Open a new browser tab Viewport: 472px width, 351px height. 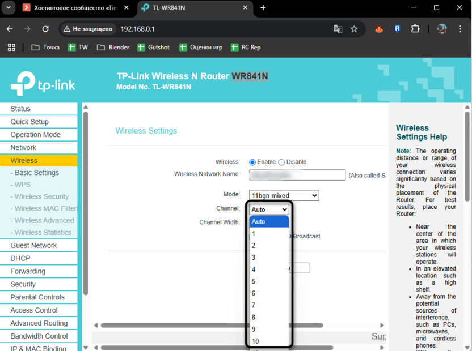(263, 7)
